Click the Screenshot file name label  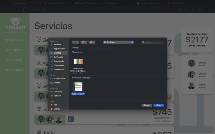click(x=78, y=70)
